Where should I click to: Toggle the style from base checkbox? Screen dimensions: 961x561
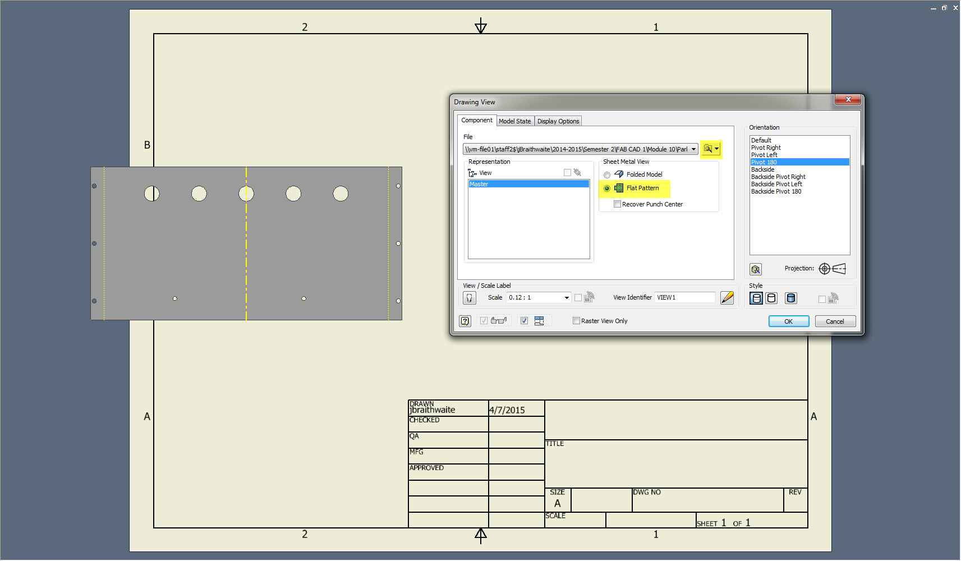[x=822, y=299]
